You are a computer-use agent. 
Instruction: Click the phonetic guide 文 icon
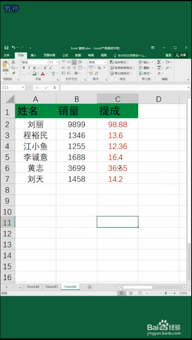[53, 74]
